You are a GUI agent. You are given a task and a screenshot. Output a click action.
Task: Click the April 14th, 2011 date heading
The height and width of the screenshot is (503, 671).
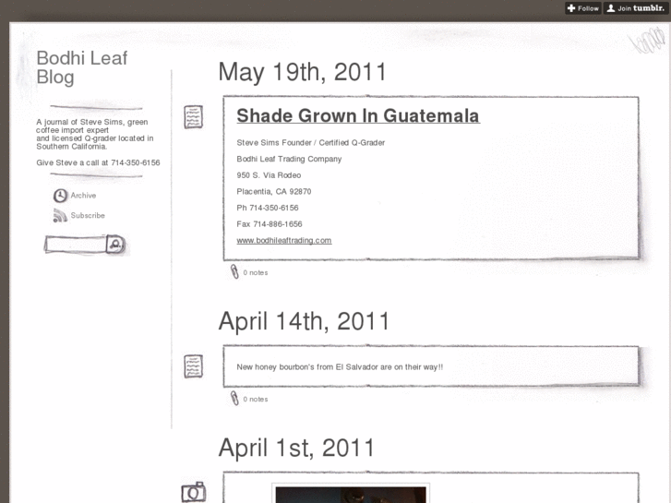pos(305,321)
